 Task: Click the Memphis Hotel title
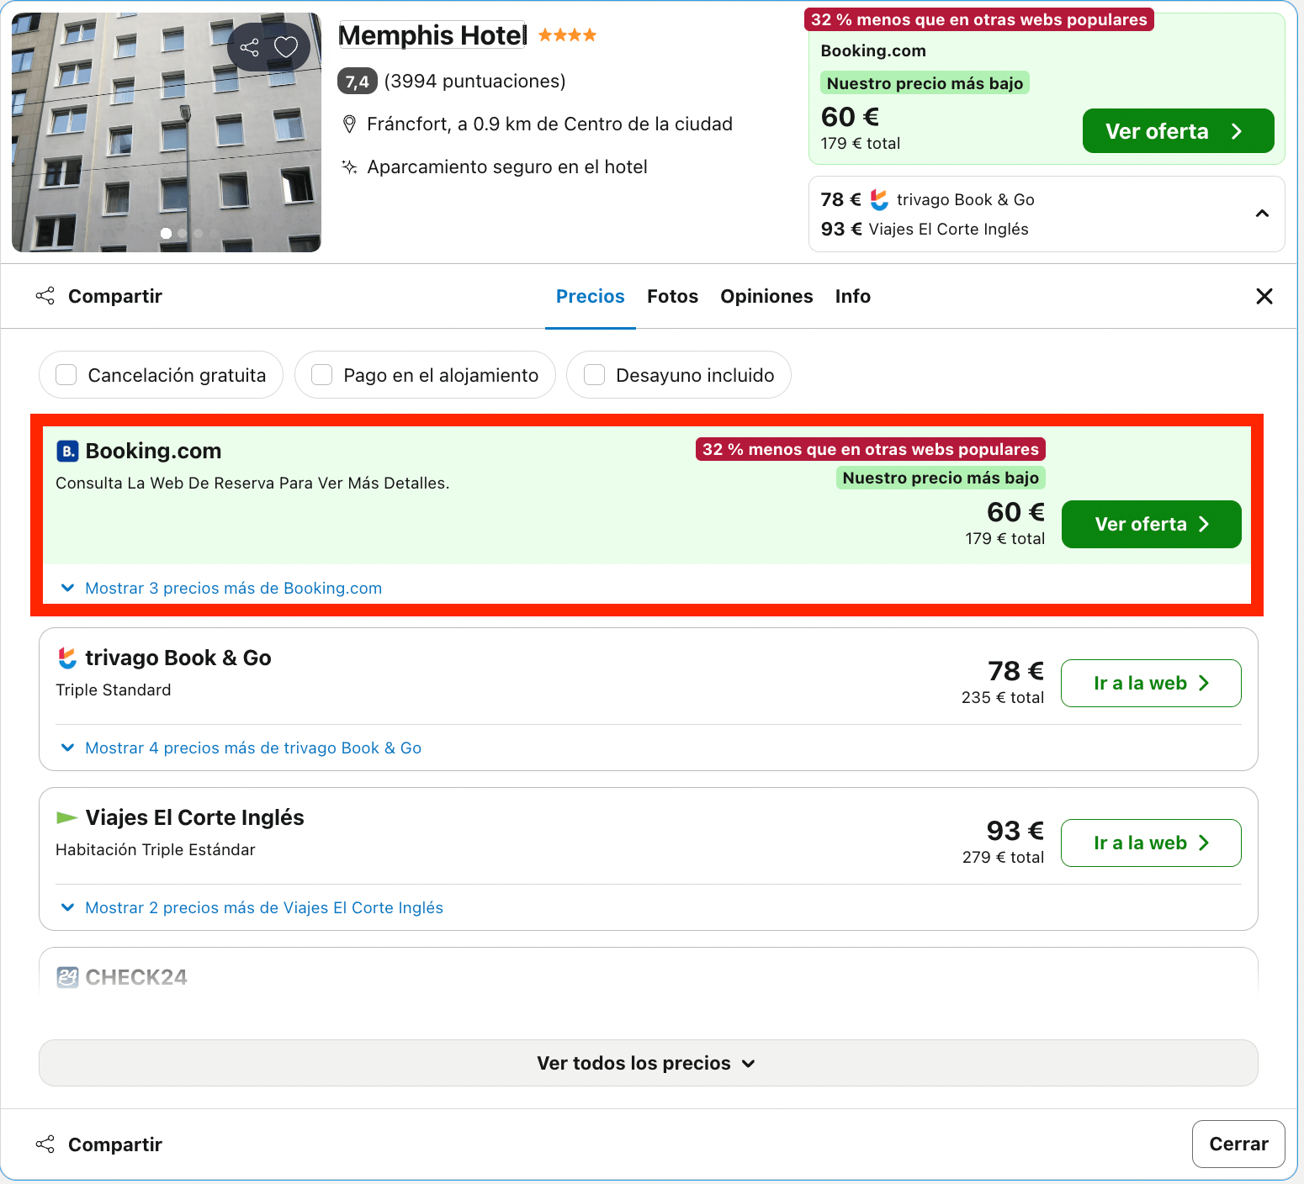[432, 35]
